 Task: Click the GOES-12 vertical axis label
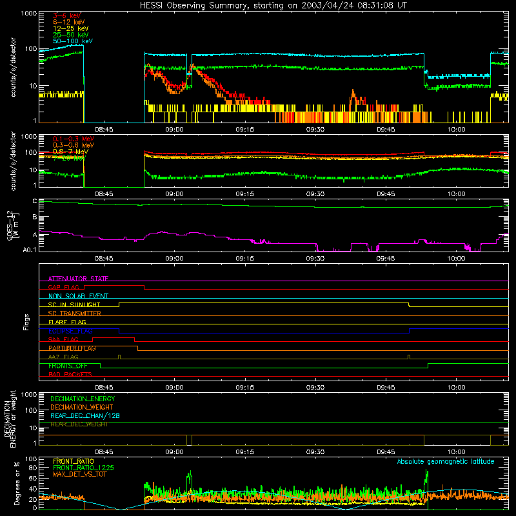(x=12, y=225)
